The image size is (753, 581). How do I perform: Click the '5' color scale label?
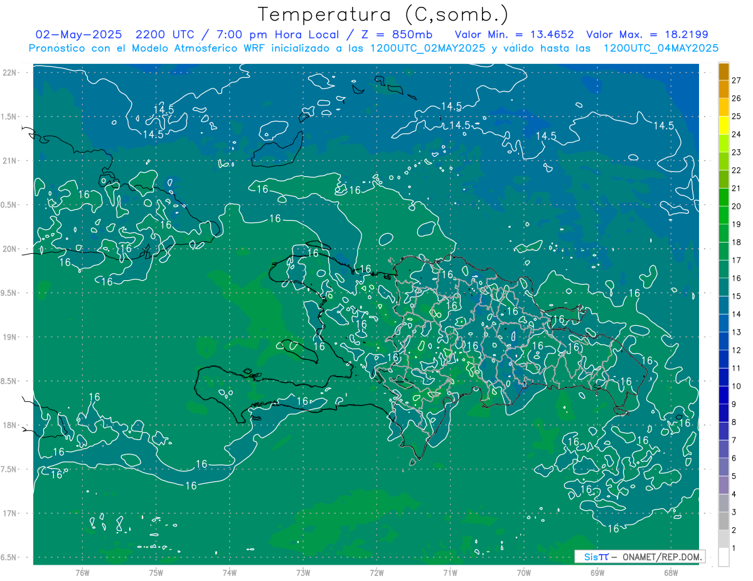tap(734, 476)
